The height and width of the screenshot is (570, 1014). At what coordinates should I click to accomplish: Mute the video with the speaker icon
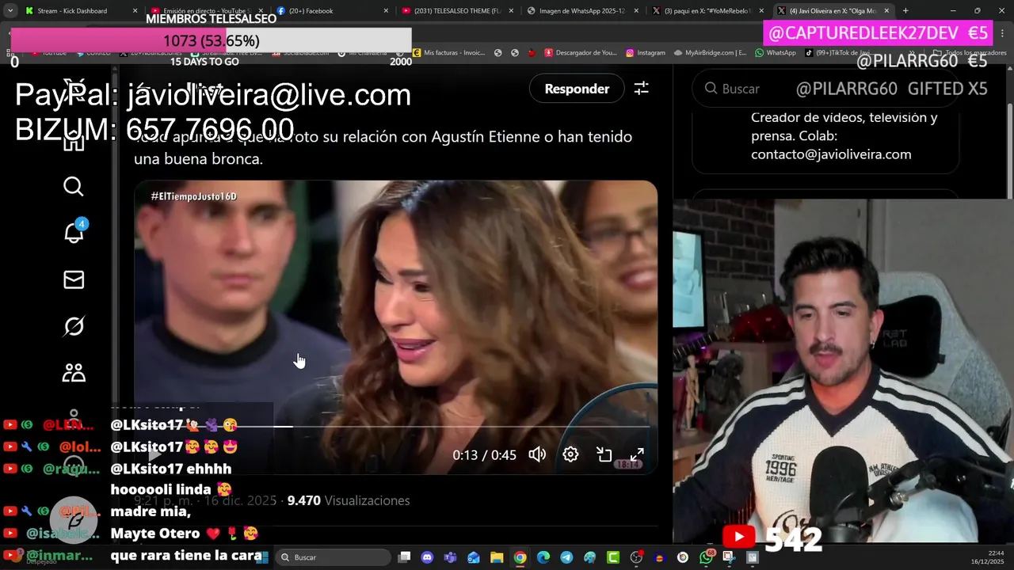point(537,454)
